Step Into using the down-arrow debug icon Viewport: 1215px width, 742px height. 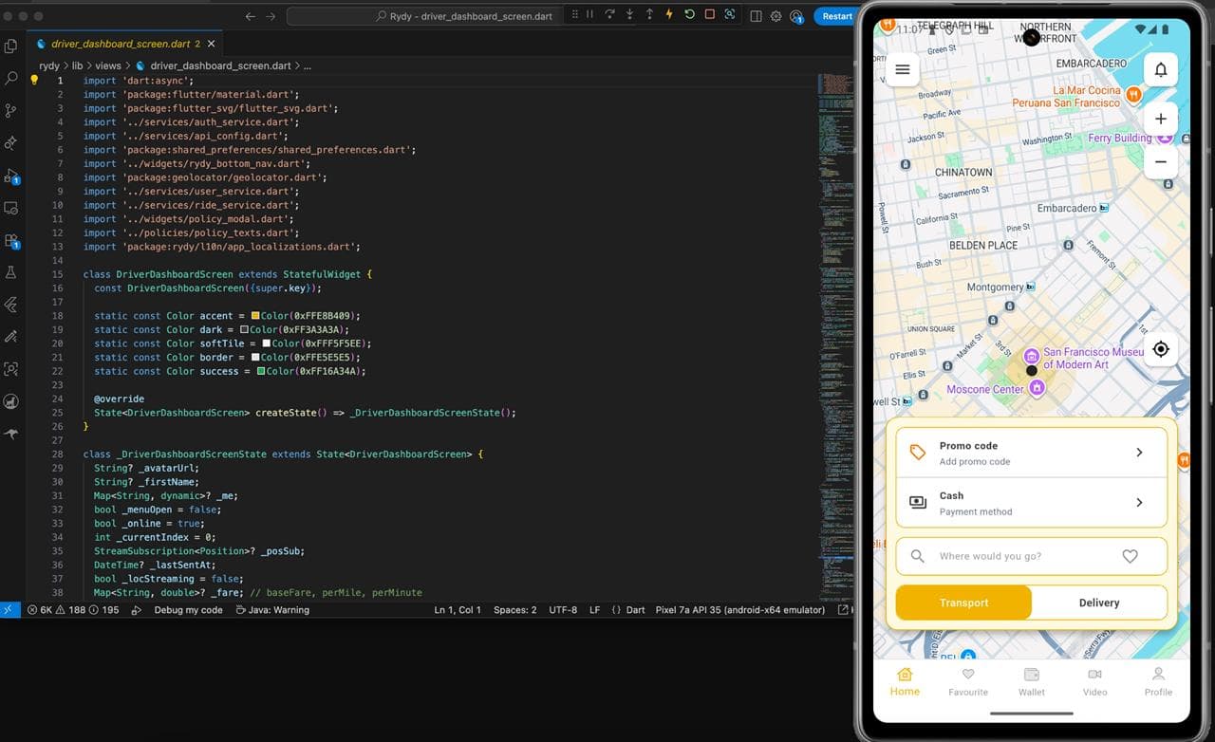tap(629, 15)
